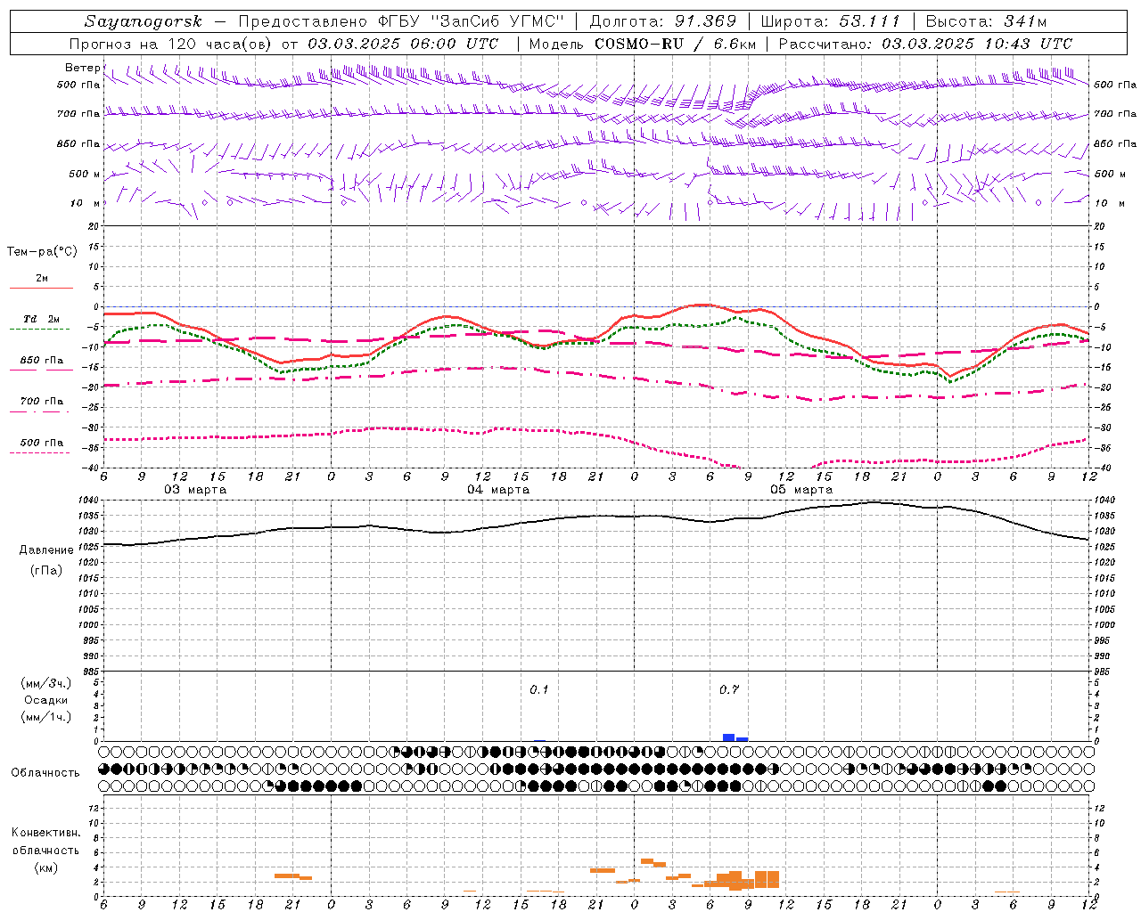Click the Тем-ра(°C) temperature label
1141x912 pixels.
click(x=42, y=252)
